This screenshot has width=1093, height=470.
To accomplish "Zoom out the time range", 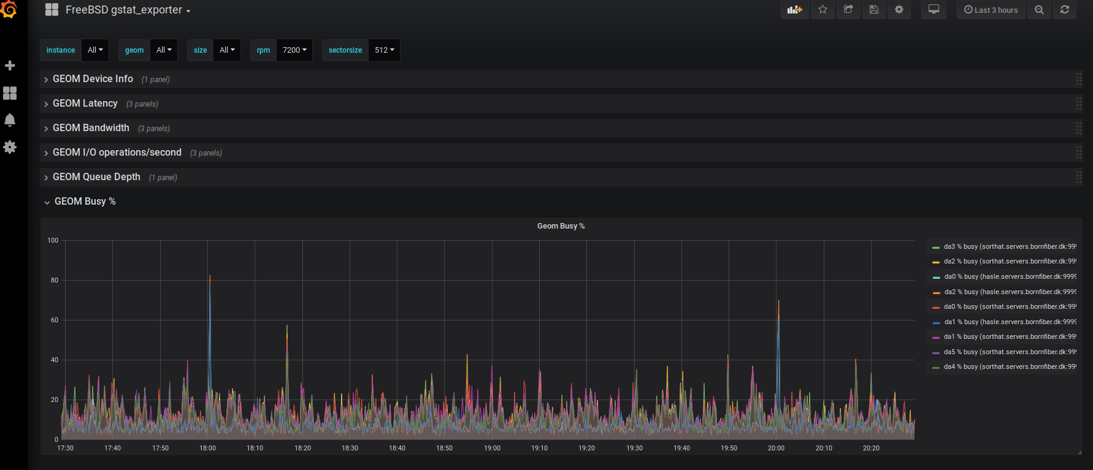I will (x=1039, y=10).
